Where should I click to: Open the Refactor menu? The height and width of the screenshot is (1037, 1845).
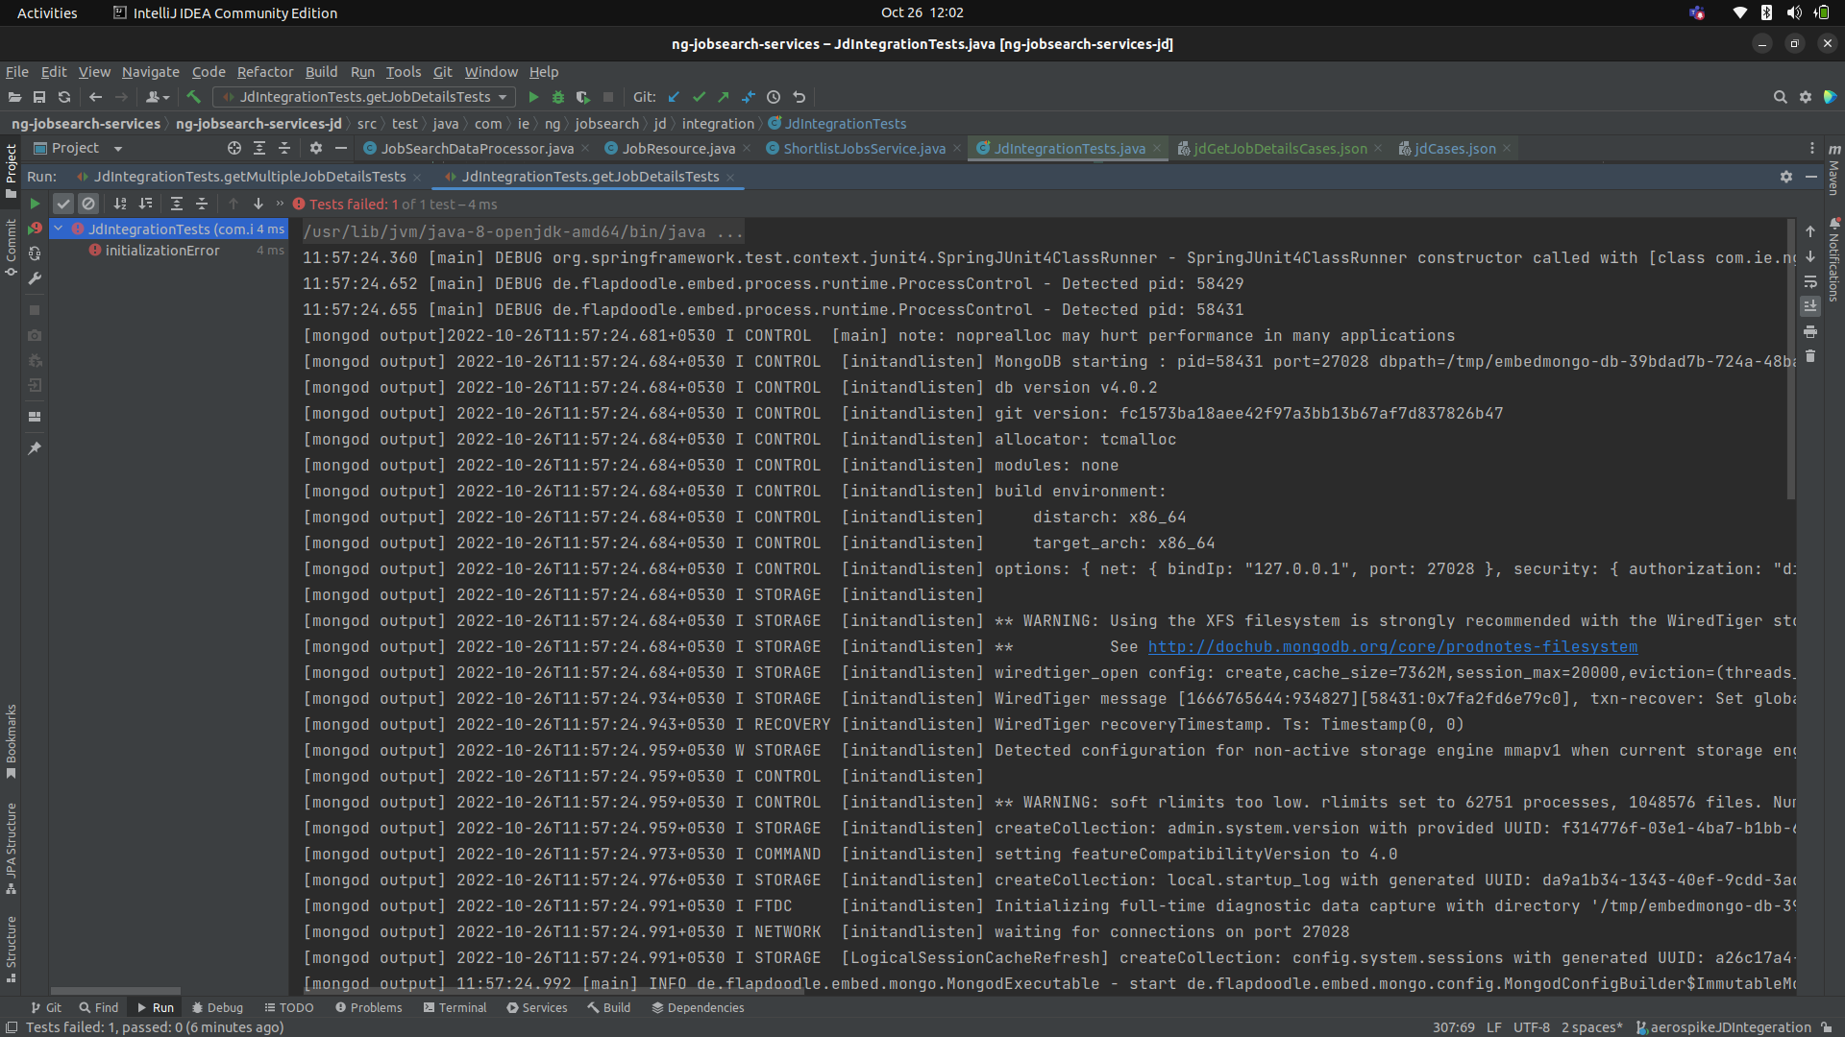point(265,72)
